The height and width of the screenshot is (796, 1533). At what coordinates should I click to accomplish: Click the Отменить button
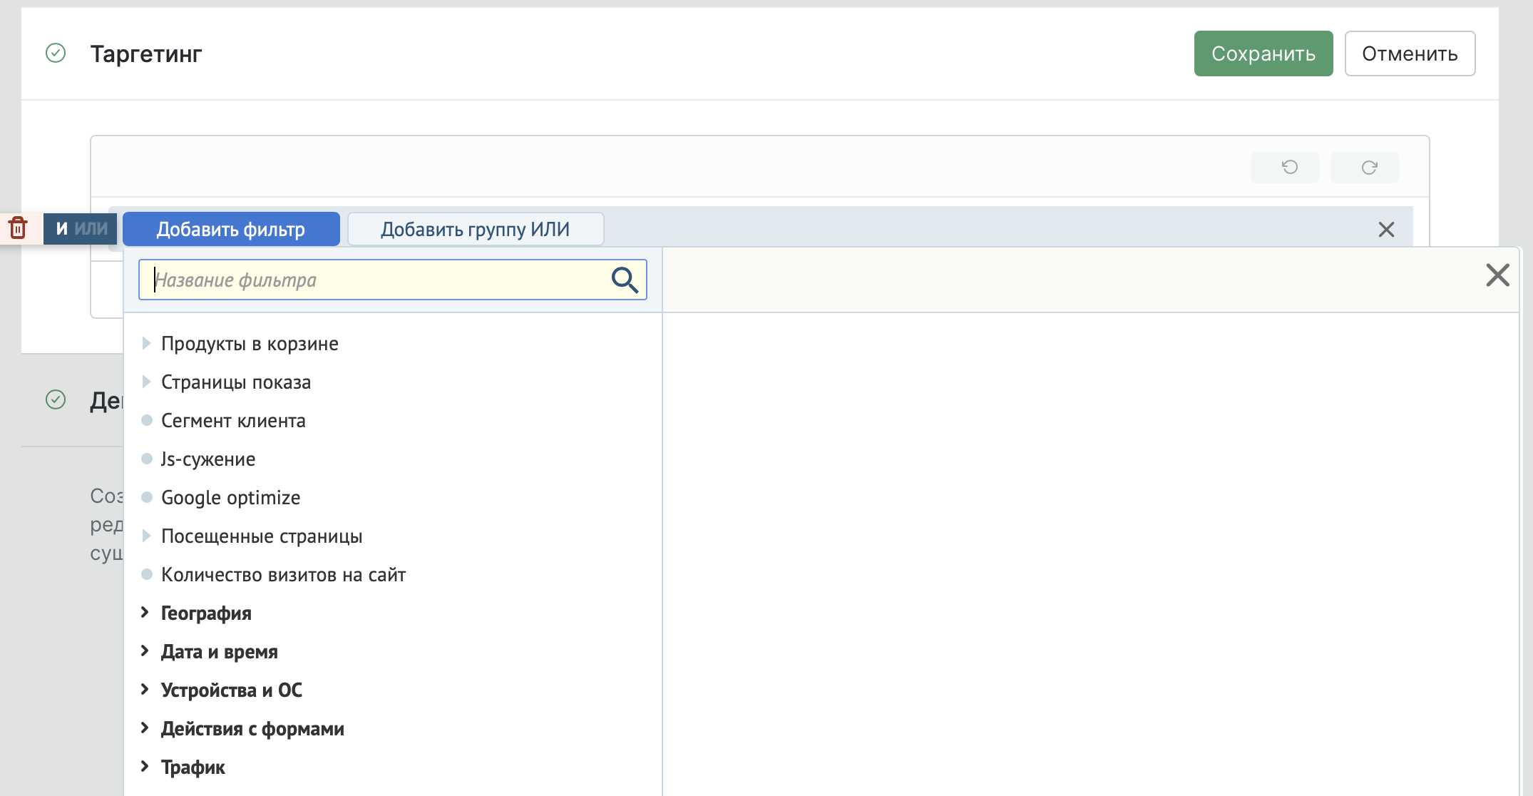[x=1410, y=53]
